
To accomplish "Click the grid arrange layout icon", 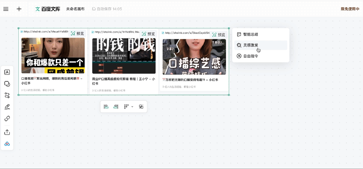I will (x=126, y=106).
